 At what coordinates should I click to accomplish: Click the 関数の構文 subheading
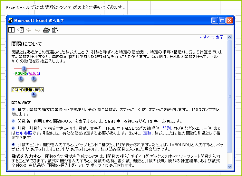[x=21, y=103]
